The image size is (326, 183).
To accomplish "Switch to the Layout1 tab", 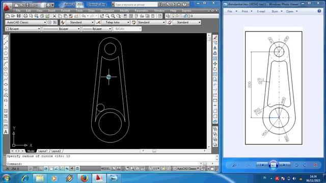I will (x=43, y=151).
